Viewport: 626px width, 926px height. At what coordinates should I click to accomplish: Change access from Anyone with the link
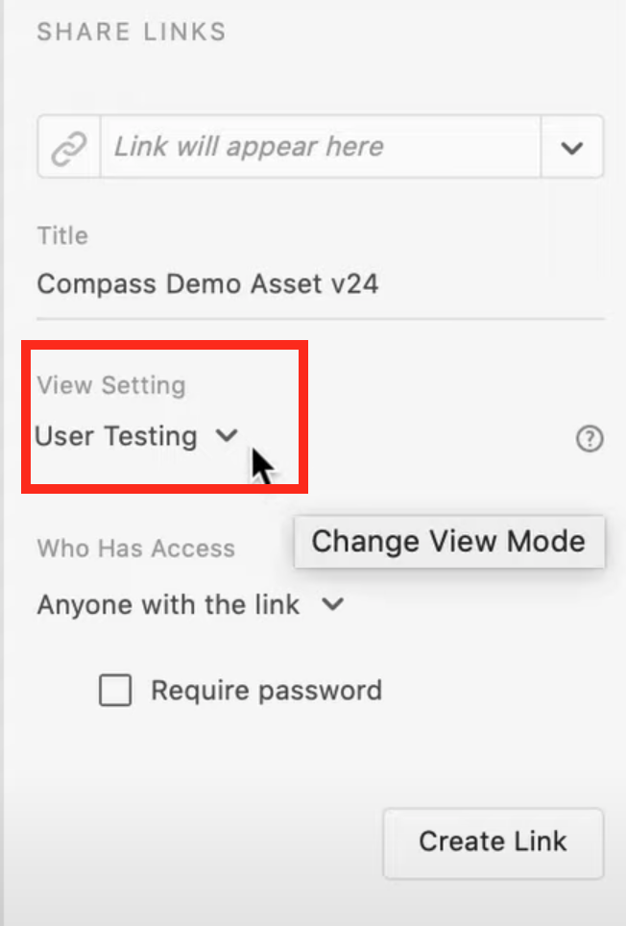(x=189, y=604)
